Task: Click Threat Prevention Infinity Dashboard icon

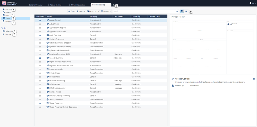Action: pyautogui.click(x=48, y=107)
